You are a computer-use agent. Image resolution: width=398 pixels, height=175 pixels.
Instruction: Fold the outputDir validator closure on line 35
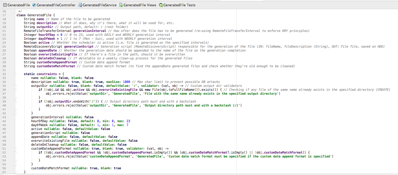pos(15,86)
